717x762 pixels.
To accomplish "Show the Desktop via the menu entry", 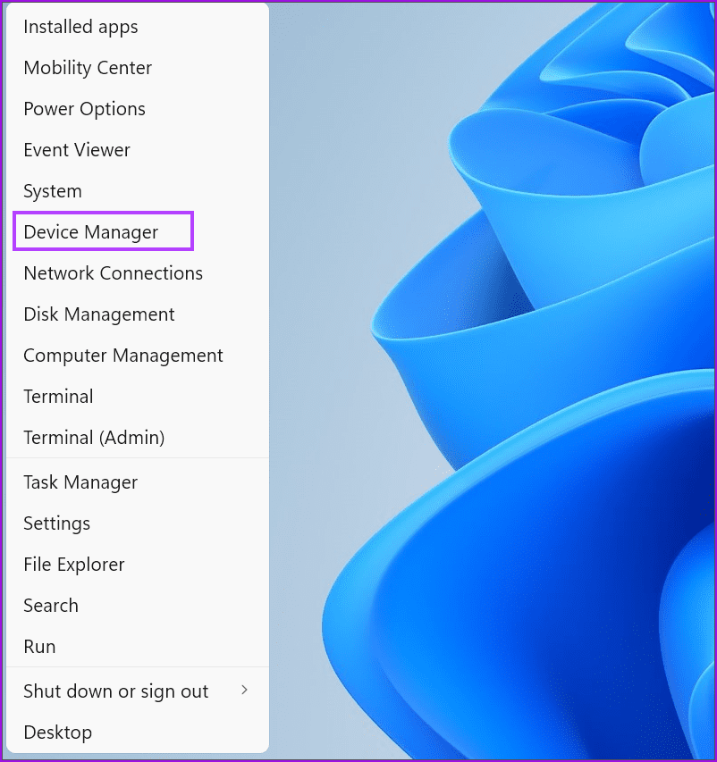I will coord(57,733).
